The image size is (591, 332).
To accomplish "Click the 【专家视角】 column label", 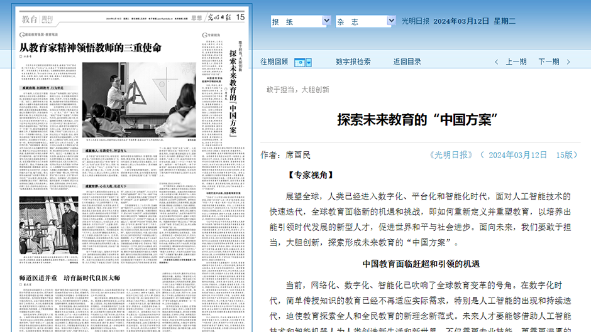I will pos(311,175).
